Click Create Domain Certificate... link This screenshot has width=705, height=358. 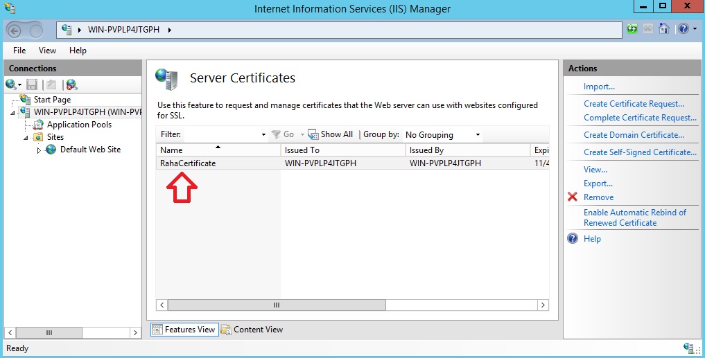[x=634, y=135]
